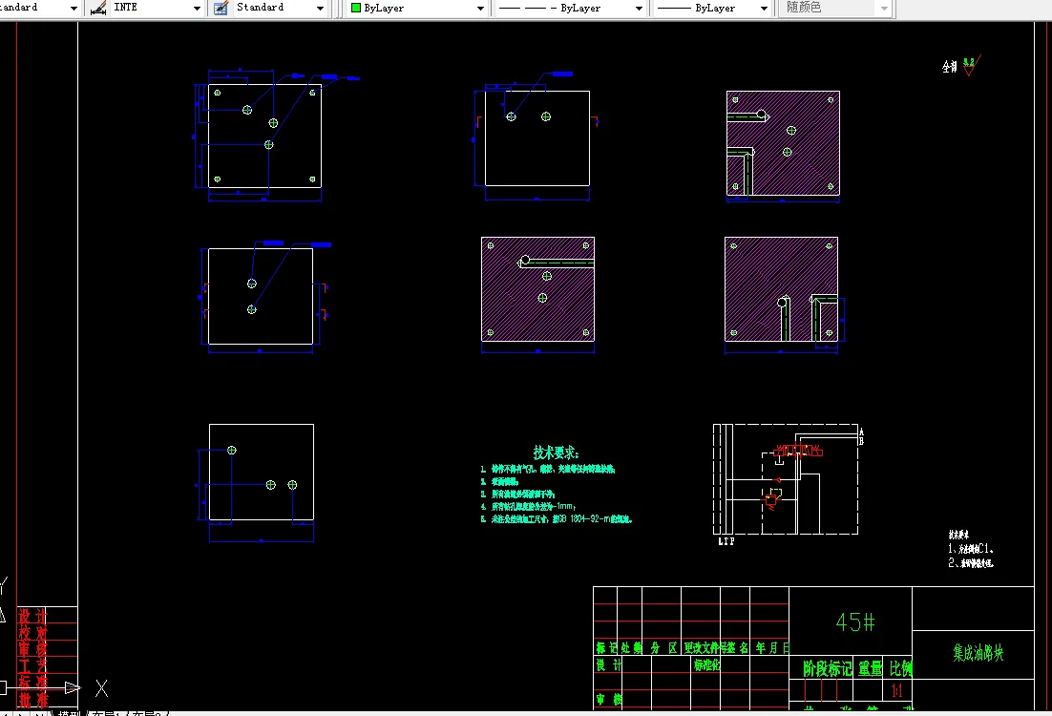Screen dimensions: 1052x716
Task: Open the Dimension Style manager icon
Action: pyautogui.click(x=98, y=8)
